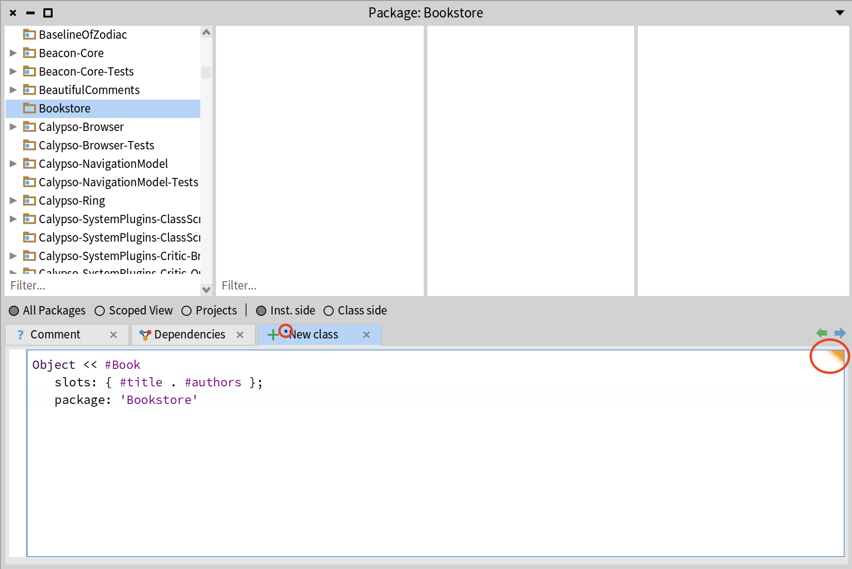The height and width of the screenshot is (569, 852).
Task: Select the BaselineOfZodiac package
Action: click(x=83, y=35)
